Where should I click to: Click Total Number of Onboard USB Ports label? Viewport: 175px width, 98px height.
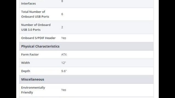pos(35,14)
